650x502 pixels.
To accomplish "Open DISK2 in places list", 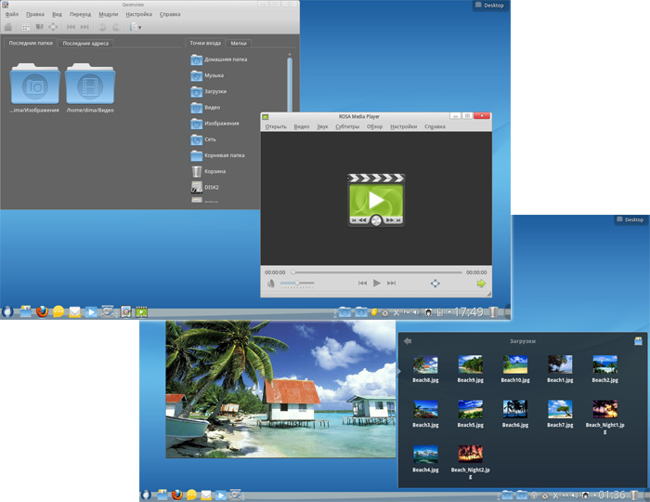I will pyautogui.click(x=205, y=187).
